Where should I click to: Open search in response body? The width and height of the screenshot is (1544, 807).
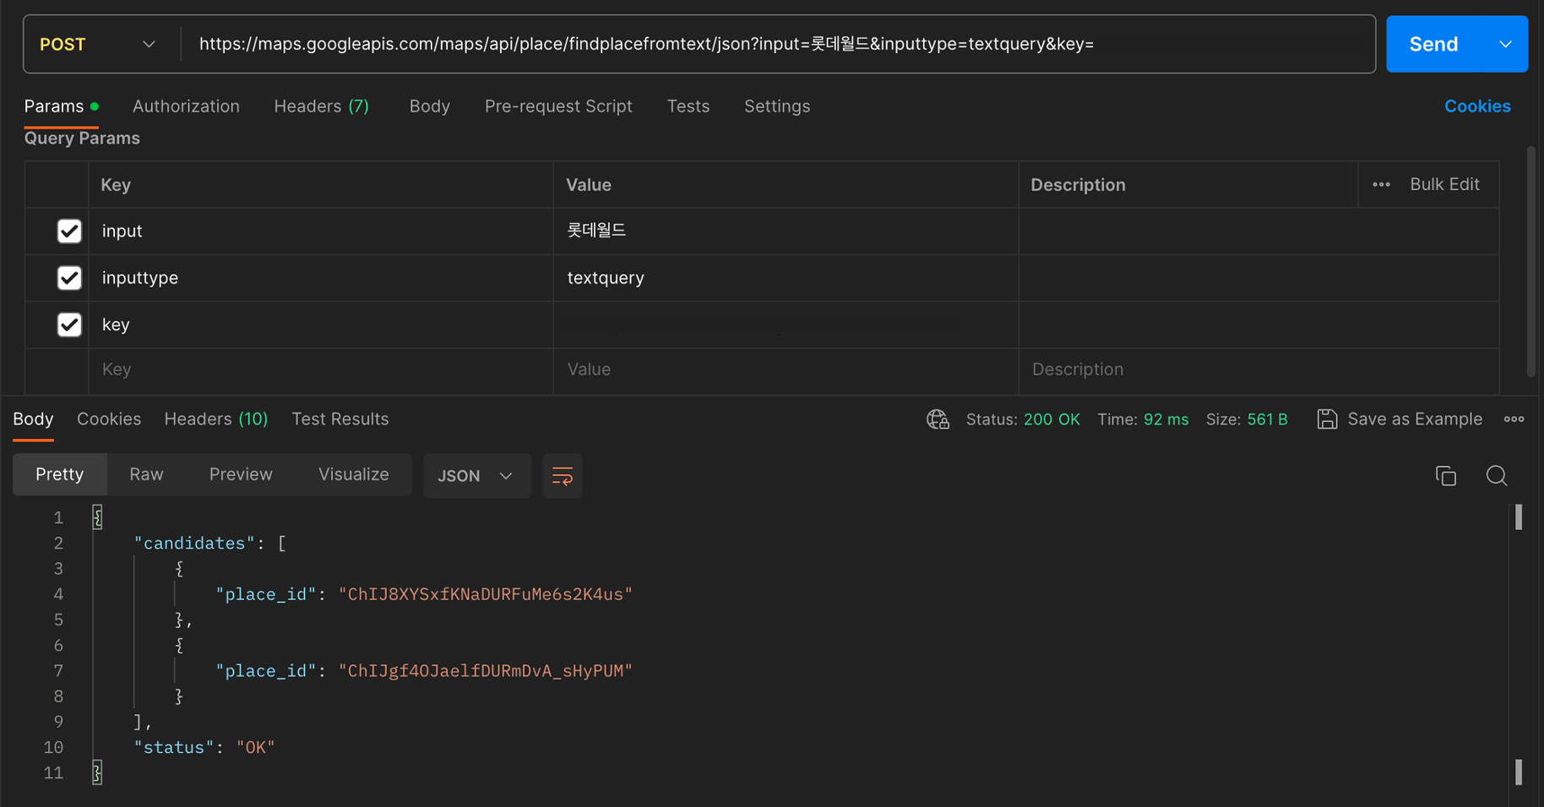(1497, 476)
